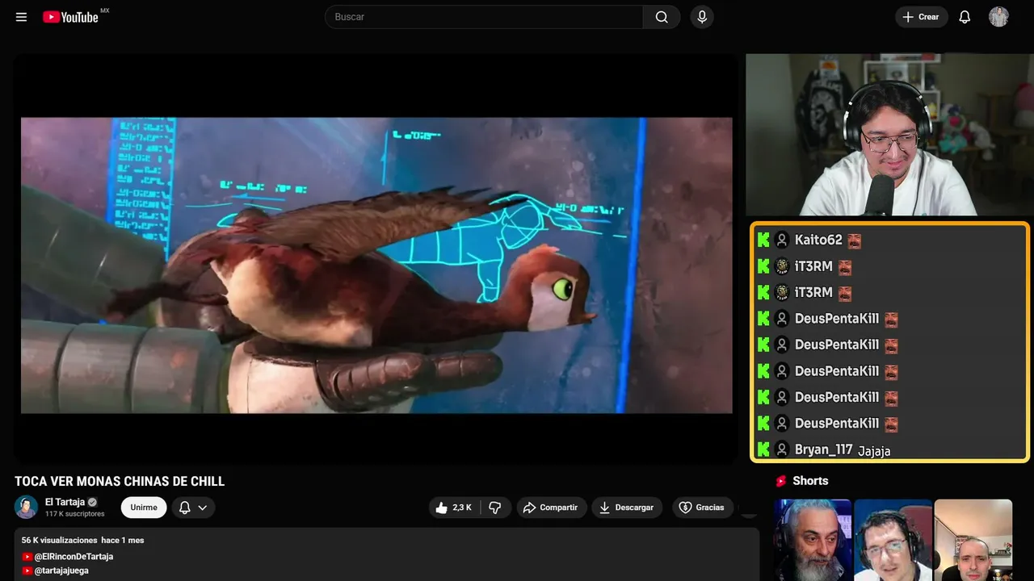This screenshot has height=581, width=1034.
Task: Open the Shorts thumbnail with gray-bearded man
Action: tap(813, 540)
